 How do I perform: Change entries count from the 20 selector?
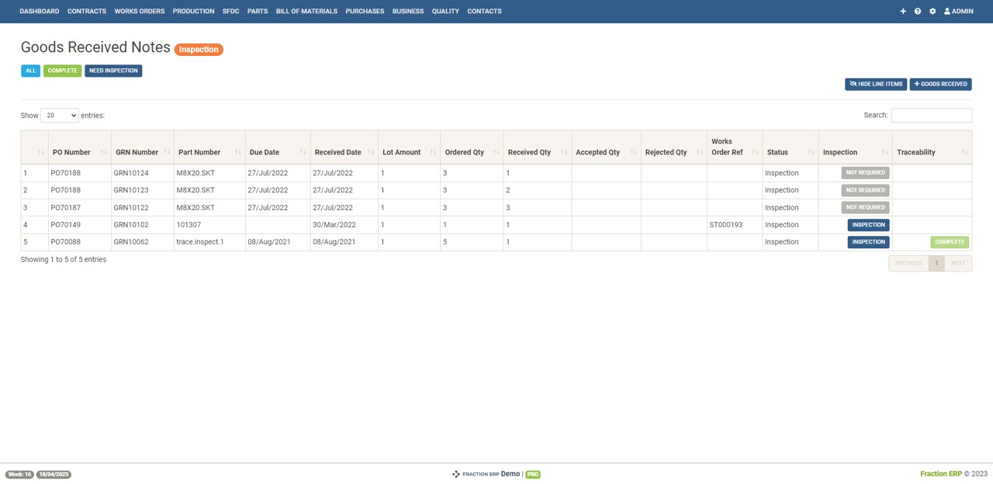point(59,115)
